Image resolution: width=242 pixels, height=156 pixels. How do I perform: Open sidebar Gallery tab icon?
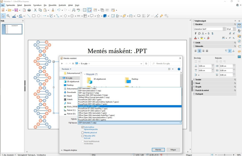[239, 36]
